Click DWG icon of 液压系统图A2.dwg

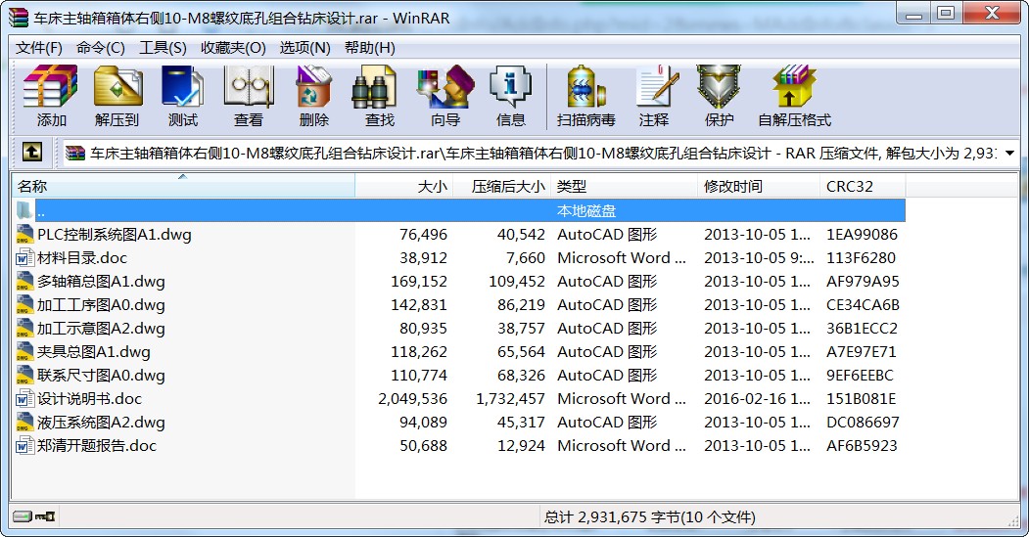click(24, 423)
